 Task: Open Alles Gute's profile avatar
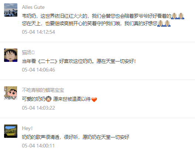11,10
